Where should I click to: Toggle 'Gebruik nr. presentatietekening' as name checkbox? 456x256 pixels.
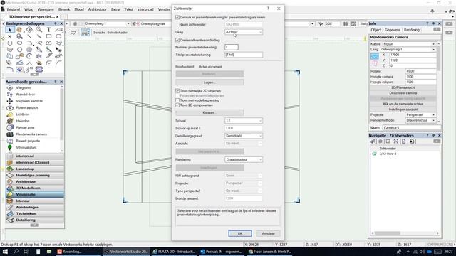coord(177,17)
